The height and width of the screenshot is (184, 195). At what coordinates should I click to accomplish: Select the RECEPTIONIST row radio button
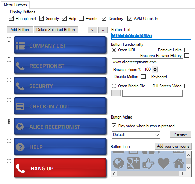(x=9, y=59)
